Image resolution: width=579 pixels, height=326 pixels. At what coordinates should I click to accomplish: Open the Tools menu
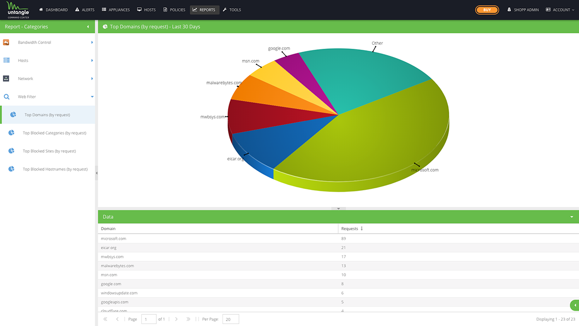tap(232, 10)
